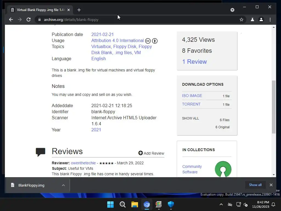The image size is (281, 211).
Task: Go back with the browser back arrow
Action: (x=11, y=20)
